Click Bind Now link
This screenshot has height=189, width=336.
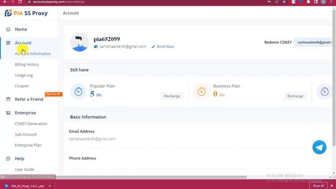165,47
